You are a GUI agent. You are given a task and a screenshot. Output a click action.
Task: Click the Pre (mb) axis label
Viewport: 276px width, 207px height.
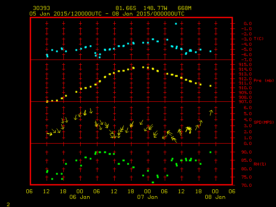(x=263, y=81)
